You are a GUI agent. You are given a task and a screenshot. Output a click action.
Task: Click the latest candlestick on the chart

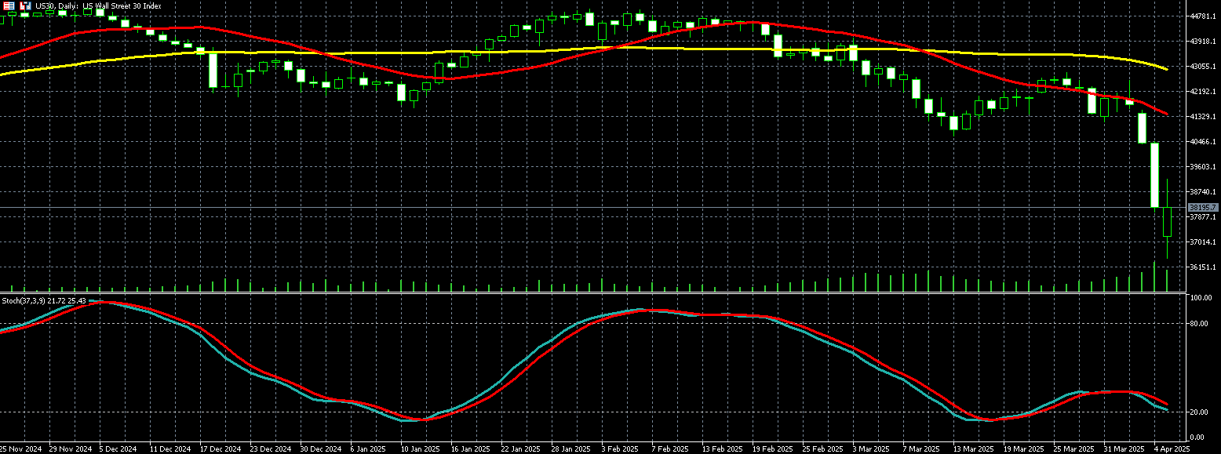click(x=1167, y=221)
